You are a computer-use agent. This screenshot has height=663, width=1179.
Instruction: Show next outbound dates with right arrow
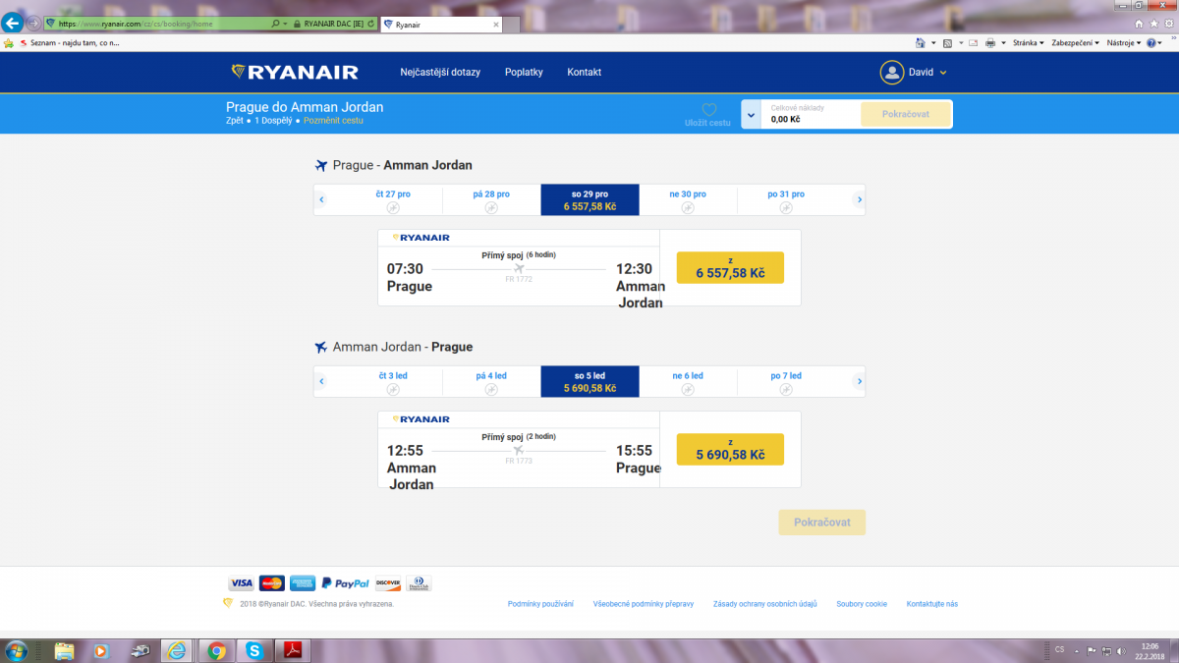[x=859, y=200]
